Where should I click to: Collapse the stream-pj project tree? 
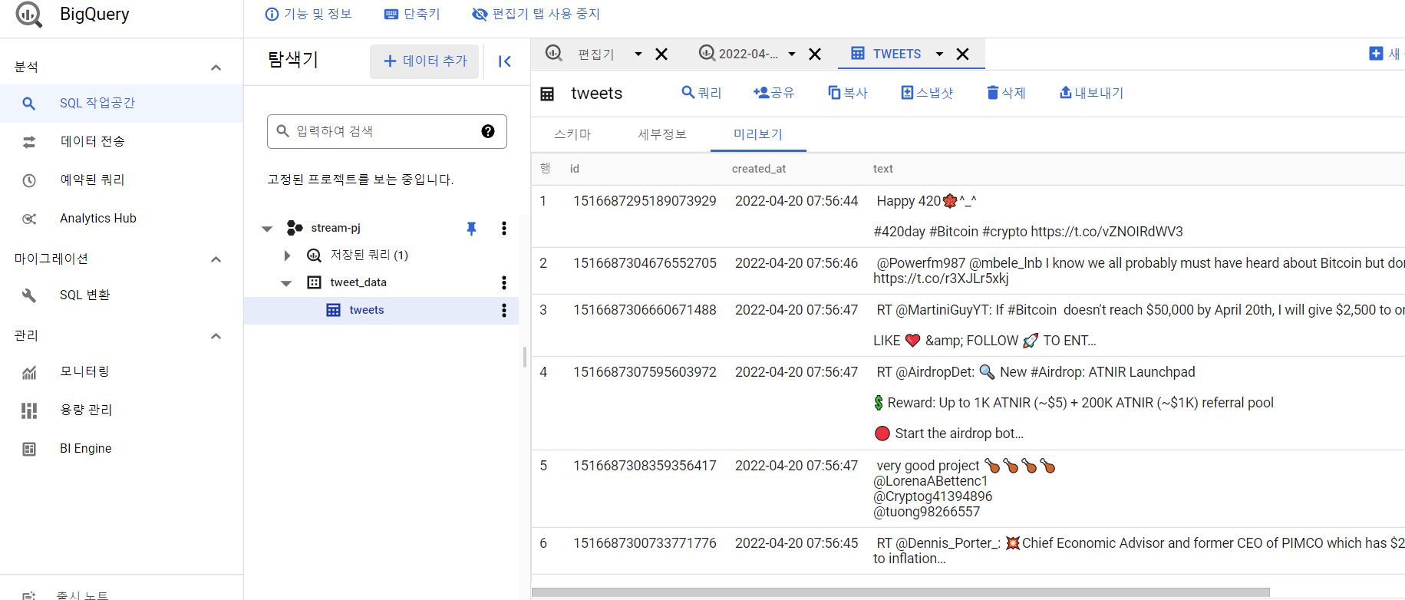coord(267,229)
